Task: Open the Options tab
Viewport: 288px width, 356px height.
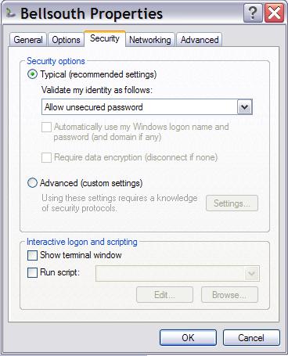Action: click(66, 40)
